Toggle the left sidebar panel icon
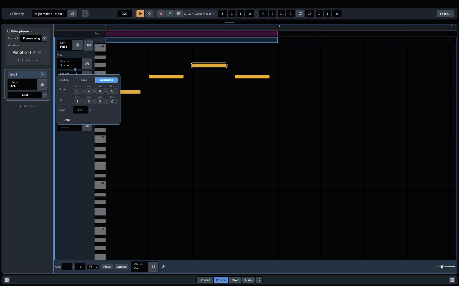Viewport: 459px width, 286px height. coord(7,280)
